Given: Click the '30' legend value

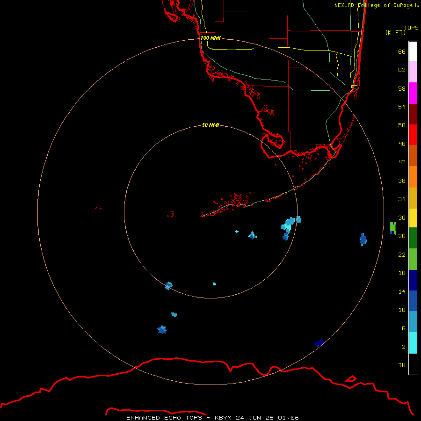Looking at the screenshot, I should pos(402,218).
